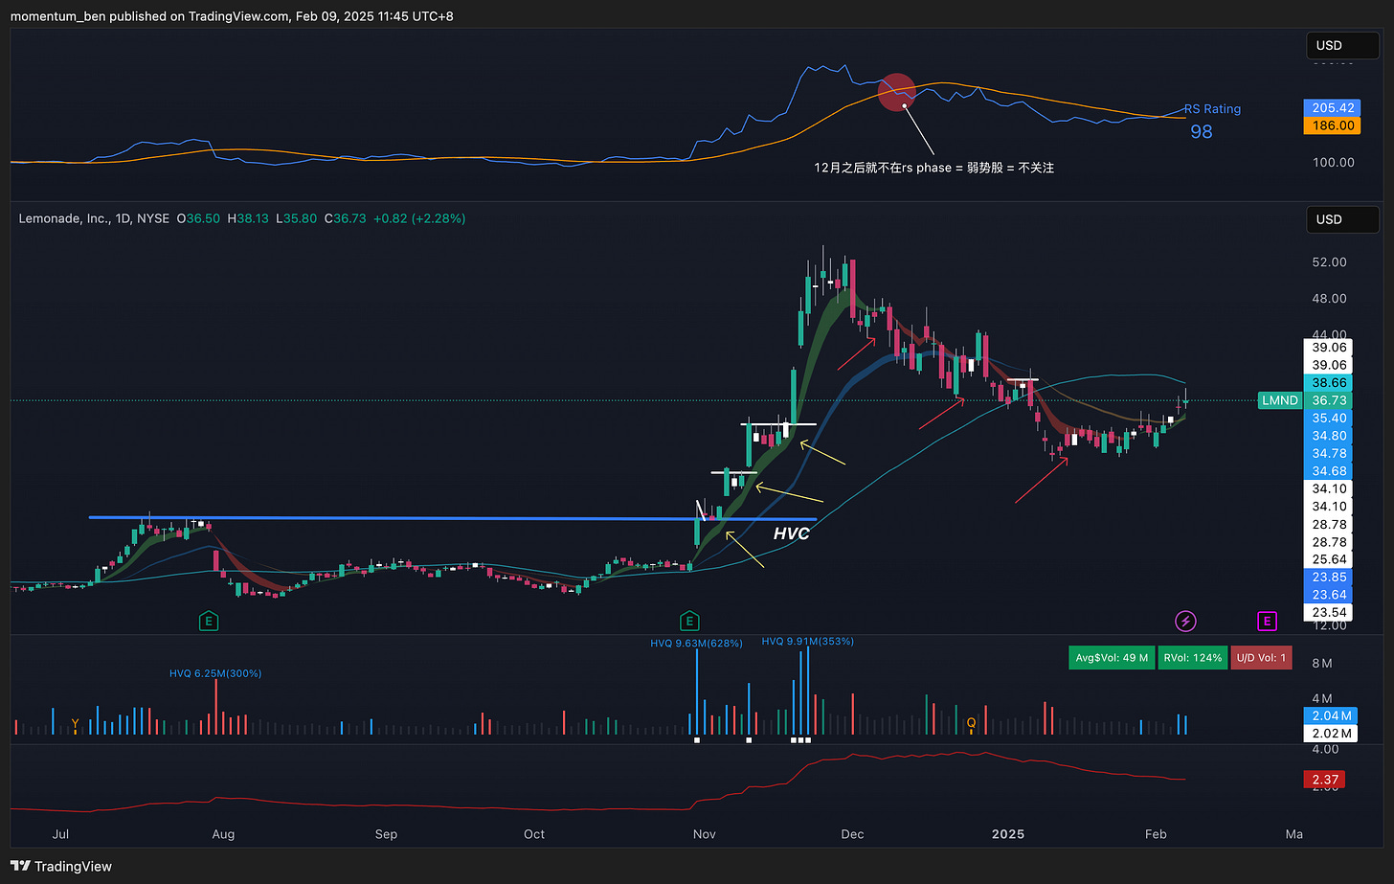Image resolution: width=1394 pixels, height=884 pixels.
Task: Click the 52.00 price axis label
Action: coord(1329,262)
